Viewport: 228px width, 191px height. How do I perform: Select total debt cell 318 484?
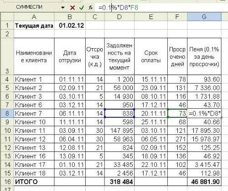[x=119, y=181]
